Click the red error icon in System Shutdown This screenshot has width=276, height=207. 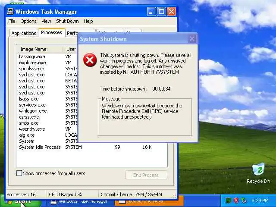point(90,60)
